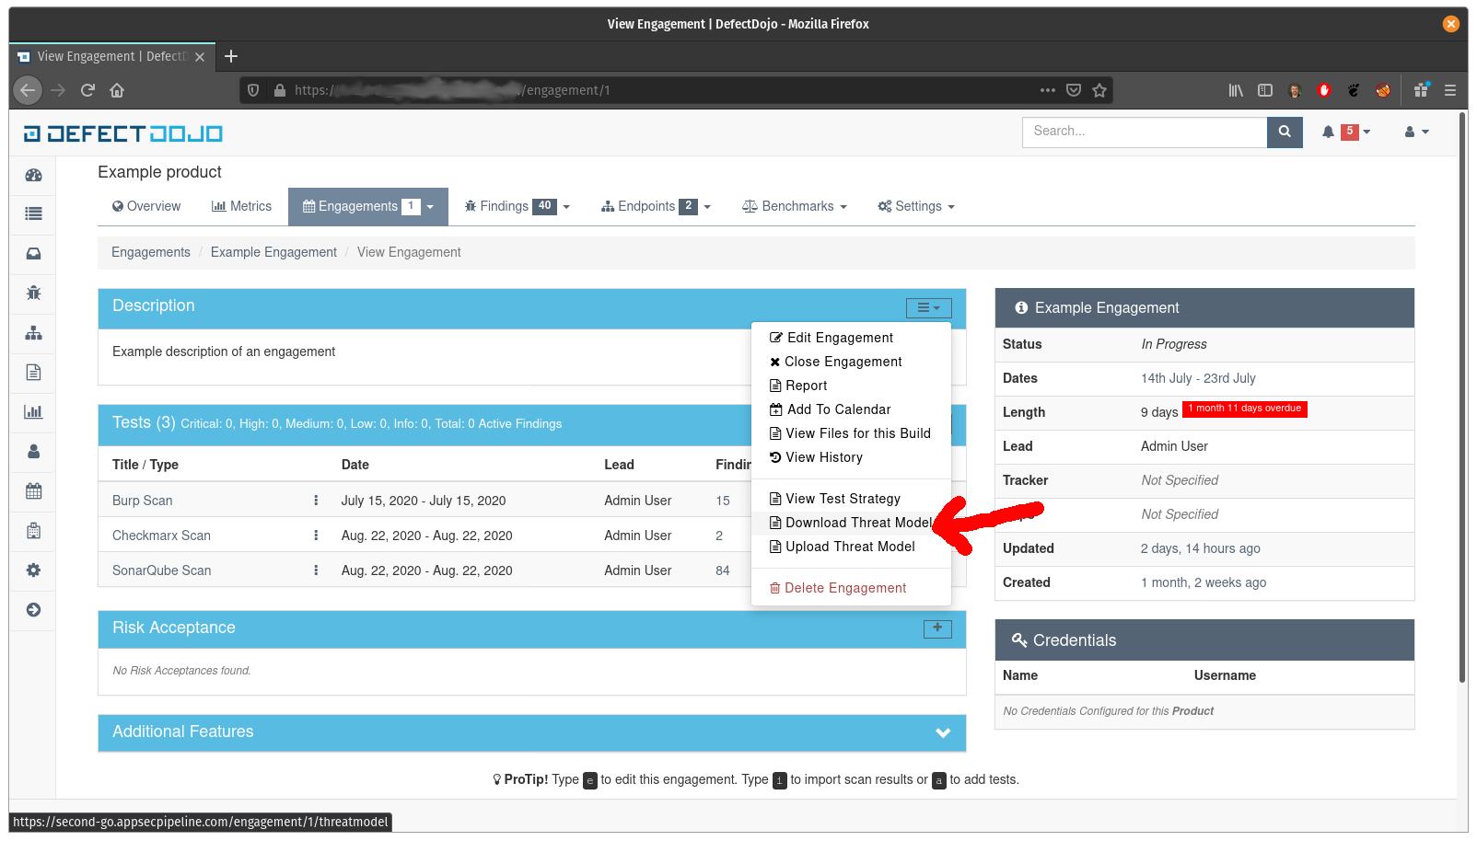Screen dimensions: 1477x841
Task: Select the bug icon in the sidebar
Action: [33, 293]
